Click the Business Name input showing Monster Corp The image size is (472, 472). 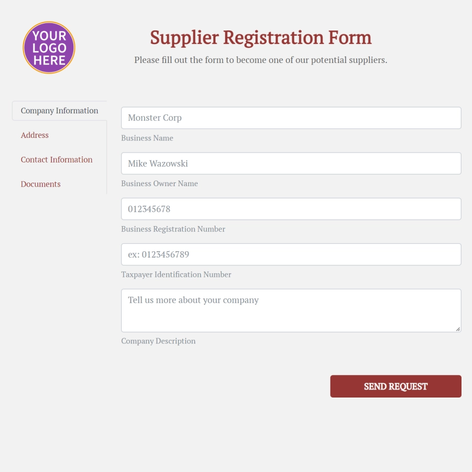point(291,117)
